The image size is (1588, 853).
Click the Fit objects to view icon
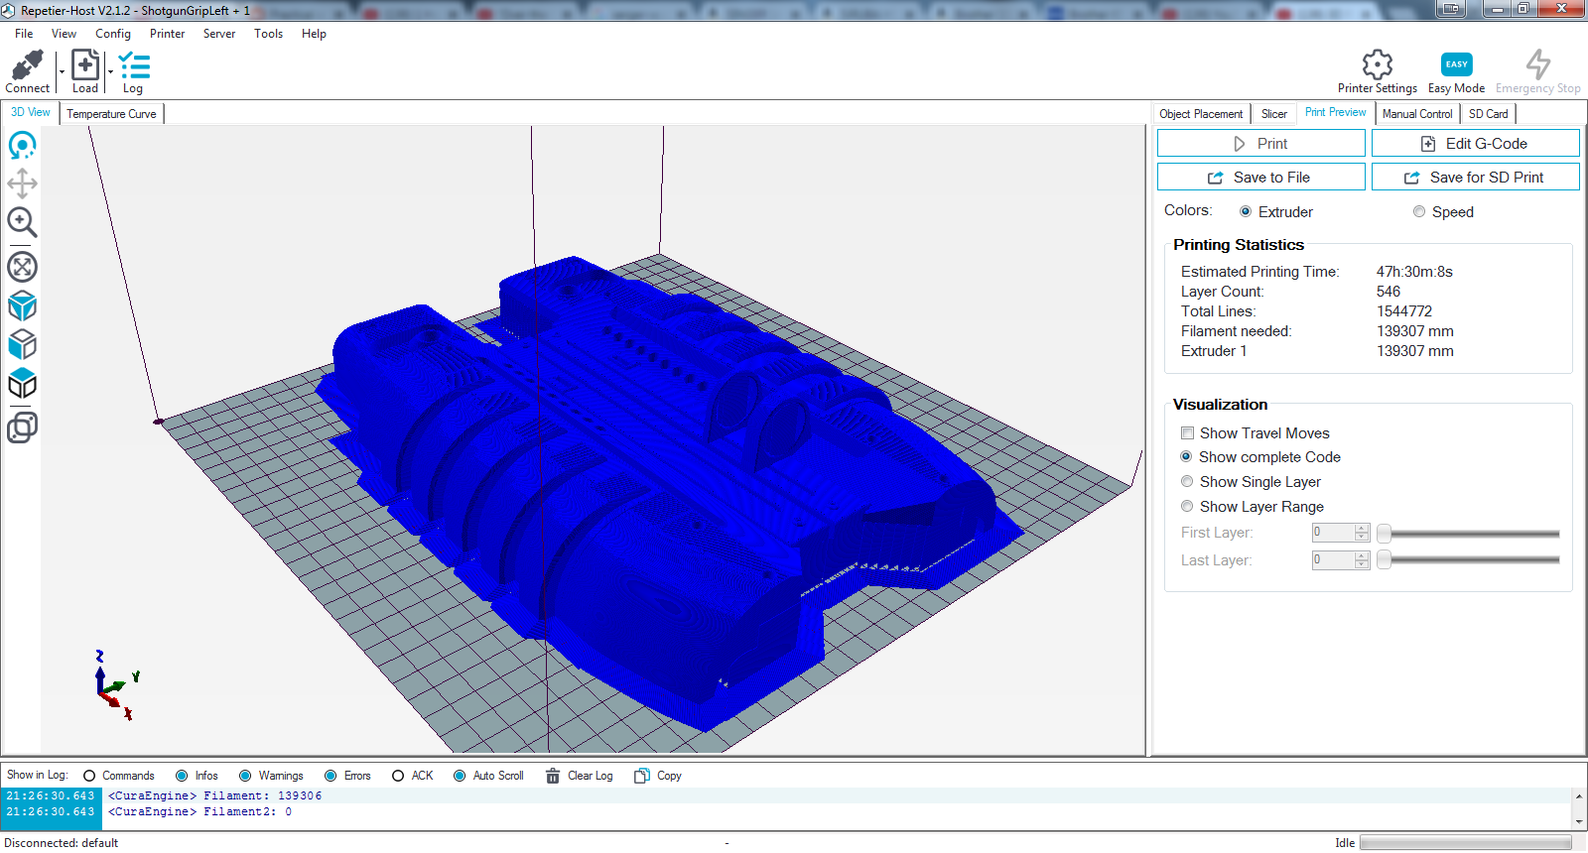coord(22,267)
